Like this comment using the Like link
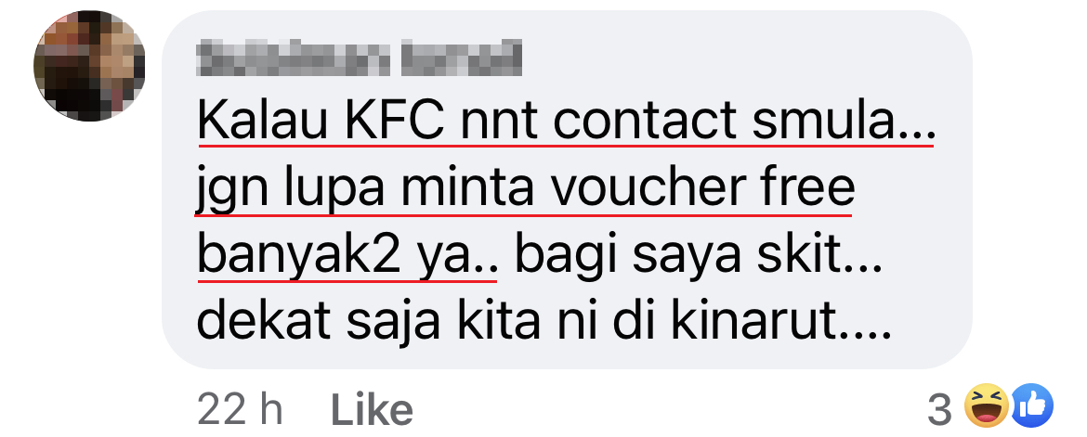Screen dimensions: 1087x437 (372, 410)
